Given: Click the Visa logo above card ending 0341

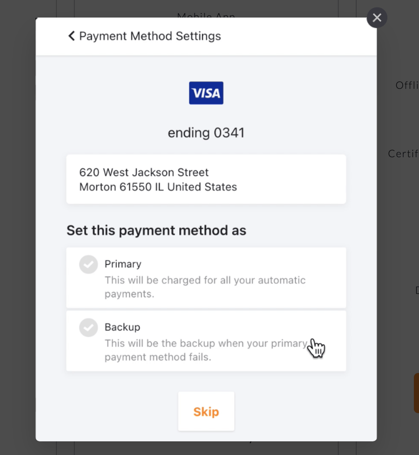Looking at the screenshot, I should 206,93.
